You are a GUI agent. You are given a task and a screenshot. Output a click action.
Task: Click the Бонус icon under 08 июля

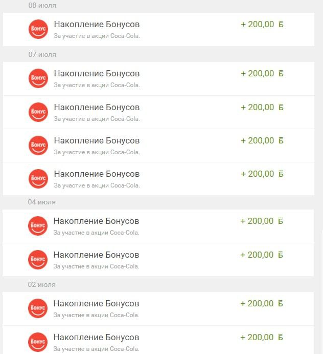tap(38, 29)
